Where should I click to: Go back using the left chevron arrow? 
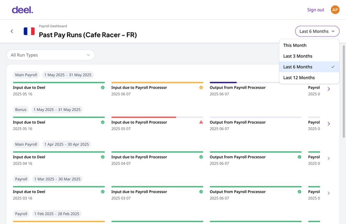pyautogui.click(x=12, y=31)
